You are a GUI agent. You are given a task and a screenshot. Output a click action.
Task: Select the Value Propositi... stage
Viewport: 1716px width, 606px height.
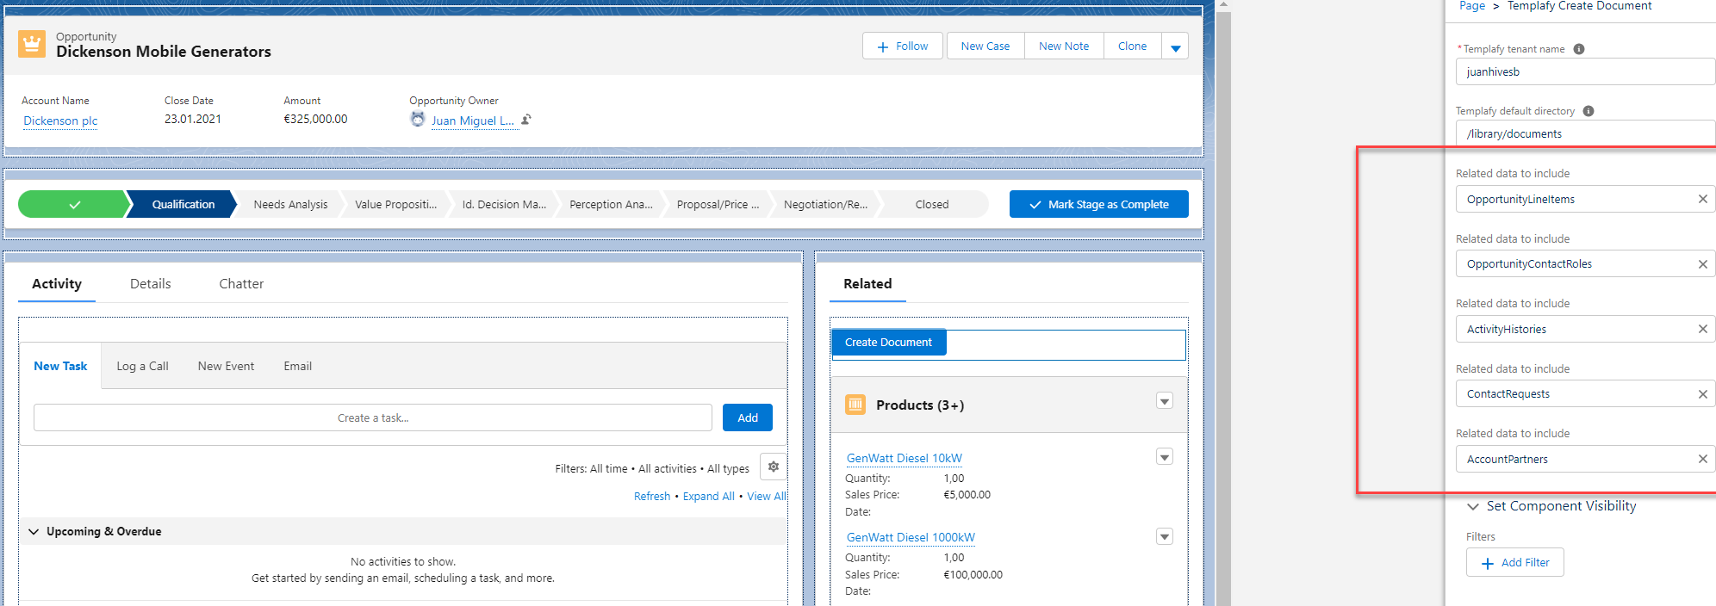point(396,204)
